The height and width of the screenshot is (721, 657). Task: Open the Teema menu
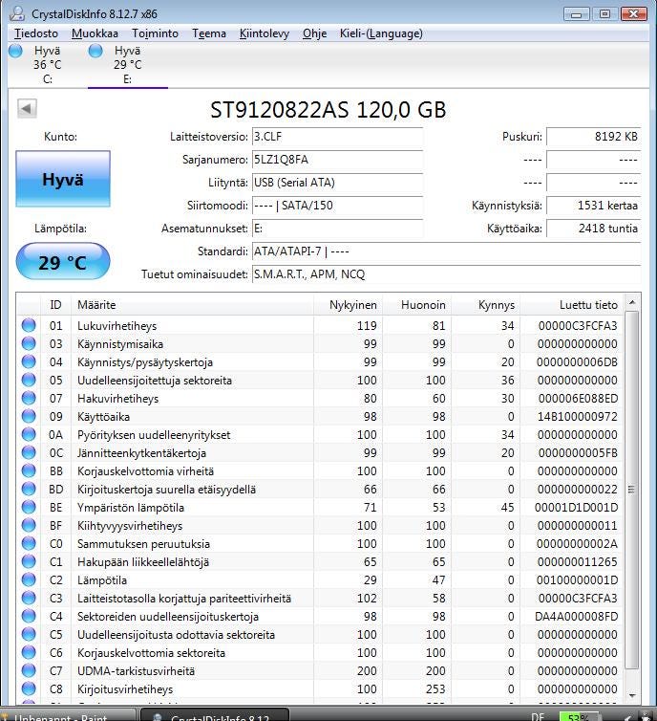click(209, 33)
